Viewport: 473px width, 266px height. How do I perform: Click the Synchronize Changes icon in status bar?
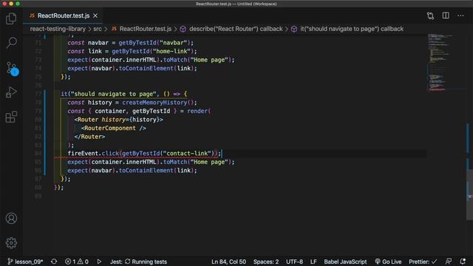pos(54,262)
